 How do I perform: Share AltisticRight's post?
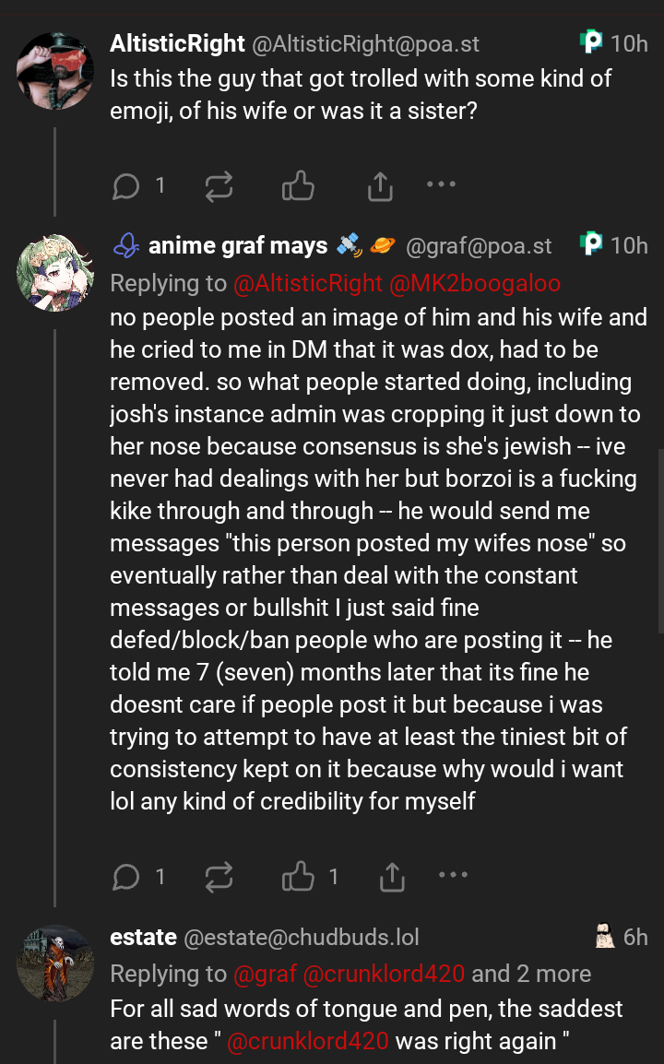(x=380, y=187)
